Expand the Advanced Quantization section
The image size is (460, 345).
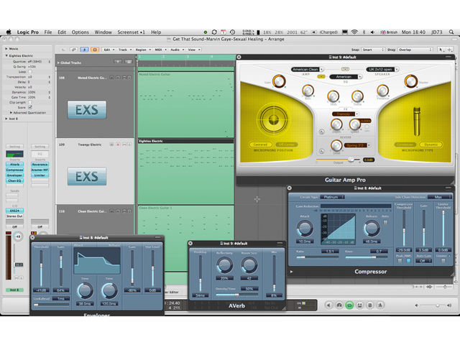(11, 113)
